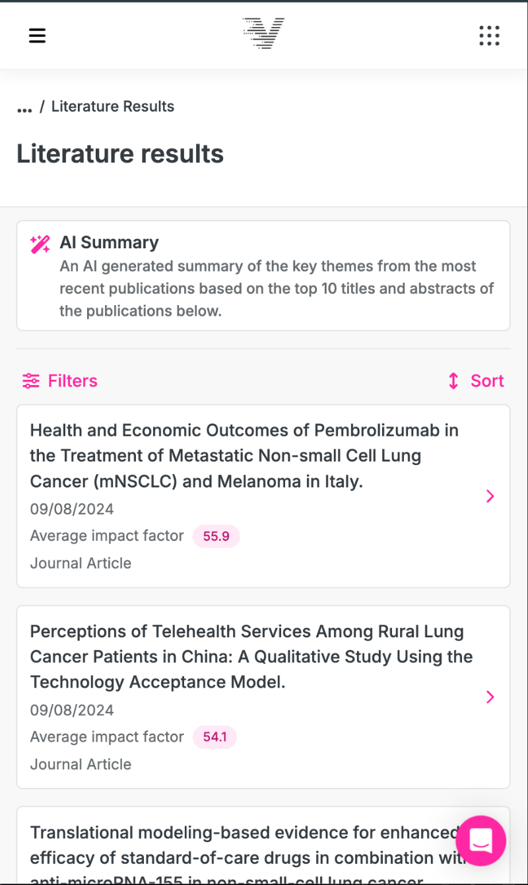The image size is (528, 885).
Task: Open the pink chat support bubble
Action: click(480, 841)
